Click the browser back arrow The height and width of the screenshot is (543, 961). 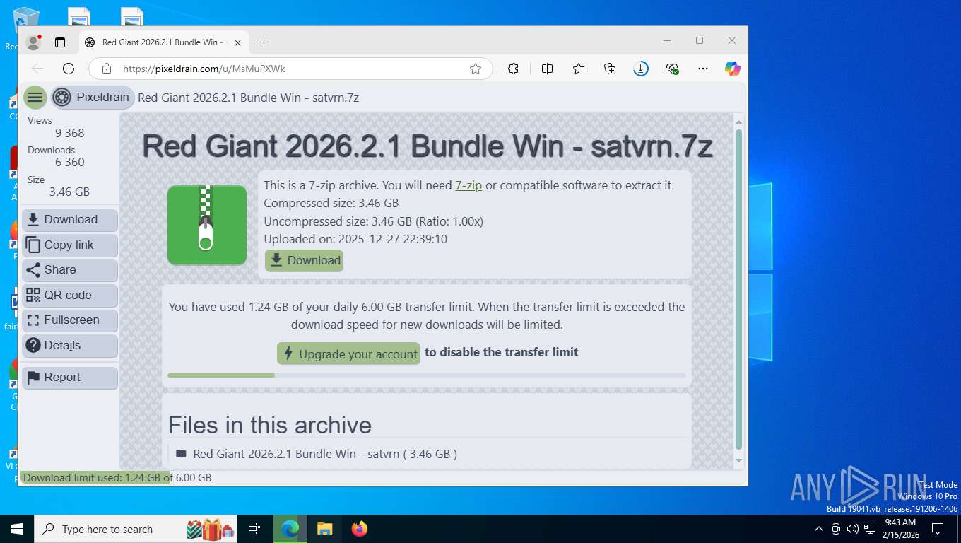(x=37, y=69)
